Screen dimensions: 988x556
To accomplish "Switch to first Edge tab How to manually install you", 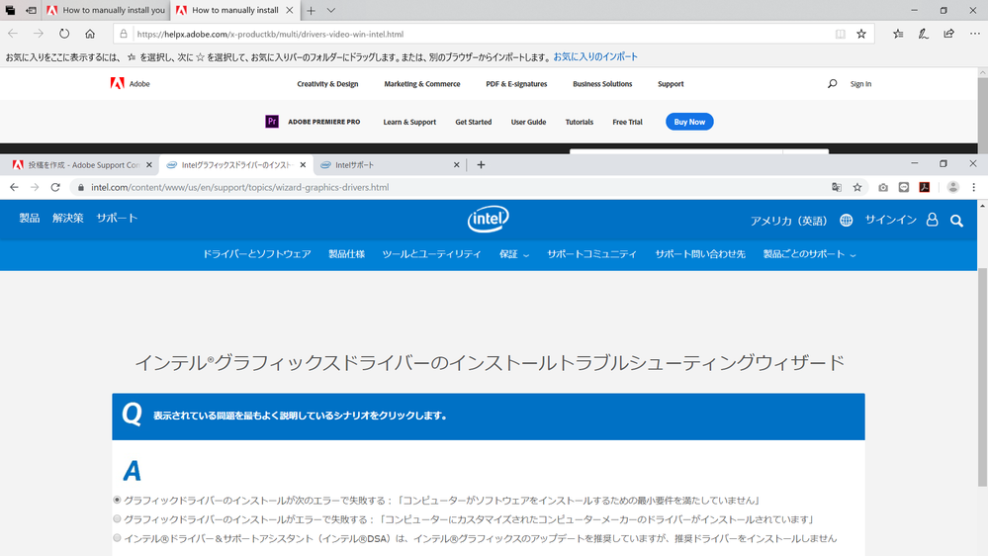I will (x=106, y=10).
